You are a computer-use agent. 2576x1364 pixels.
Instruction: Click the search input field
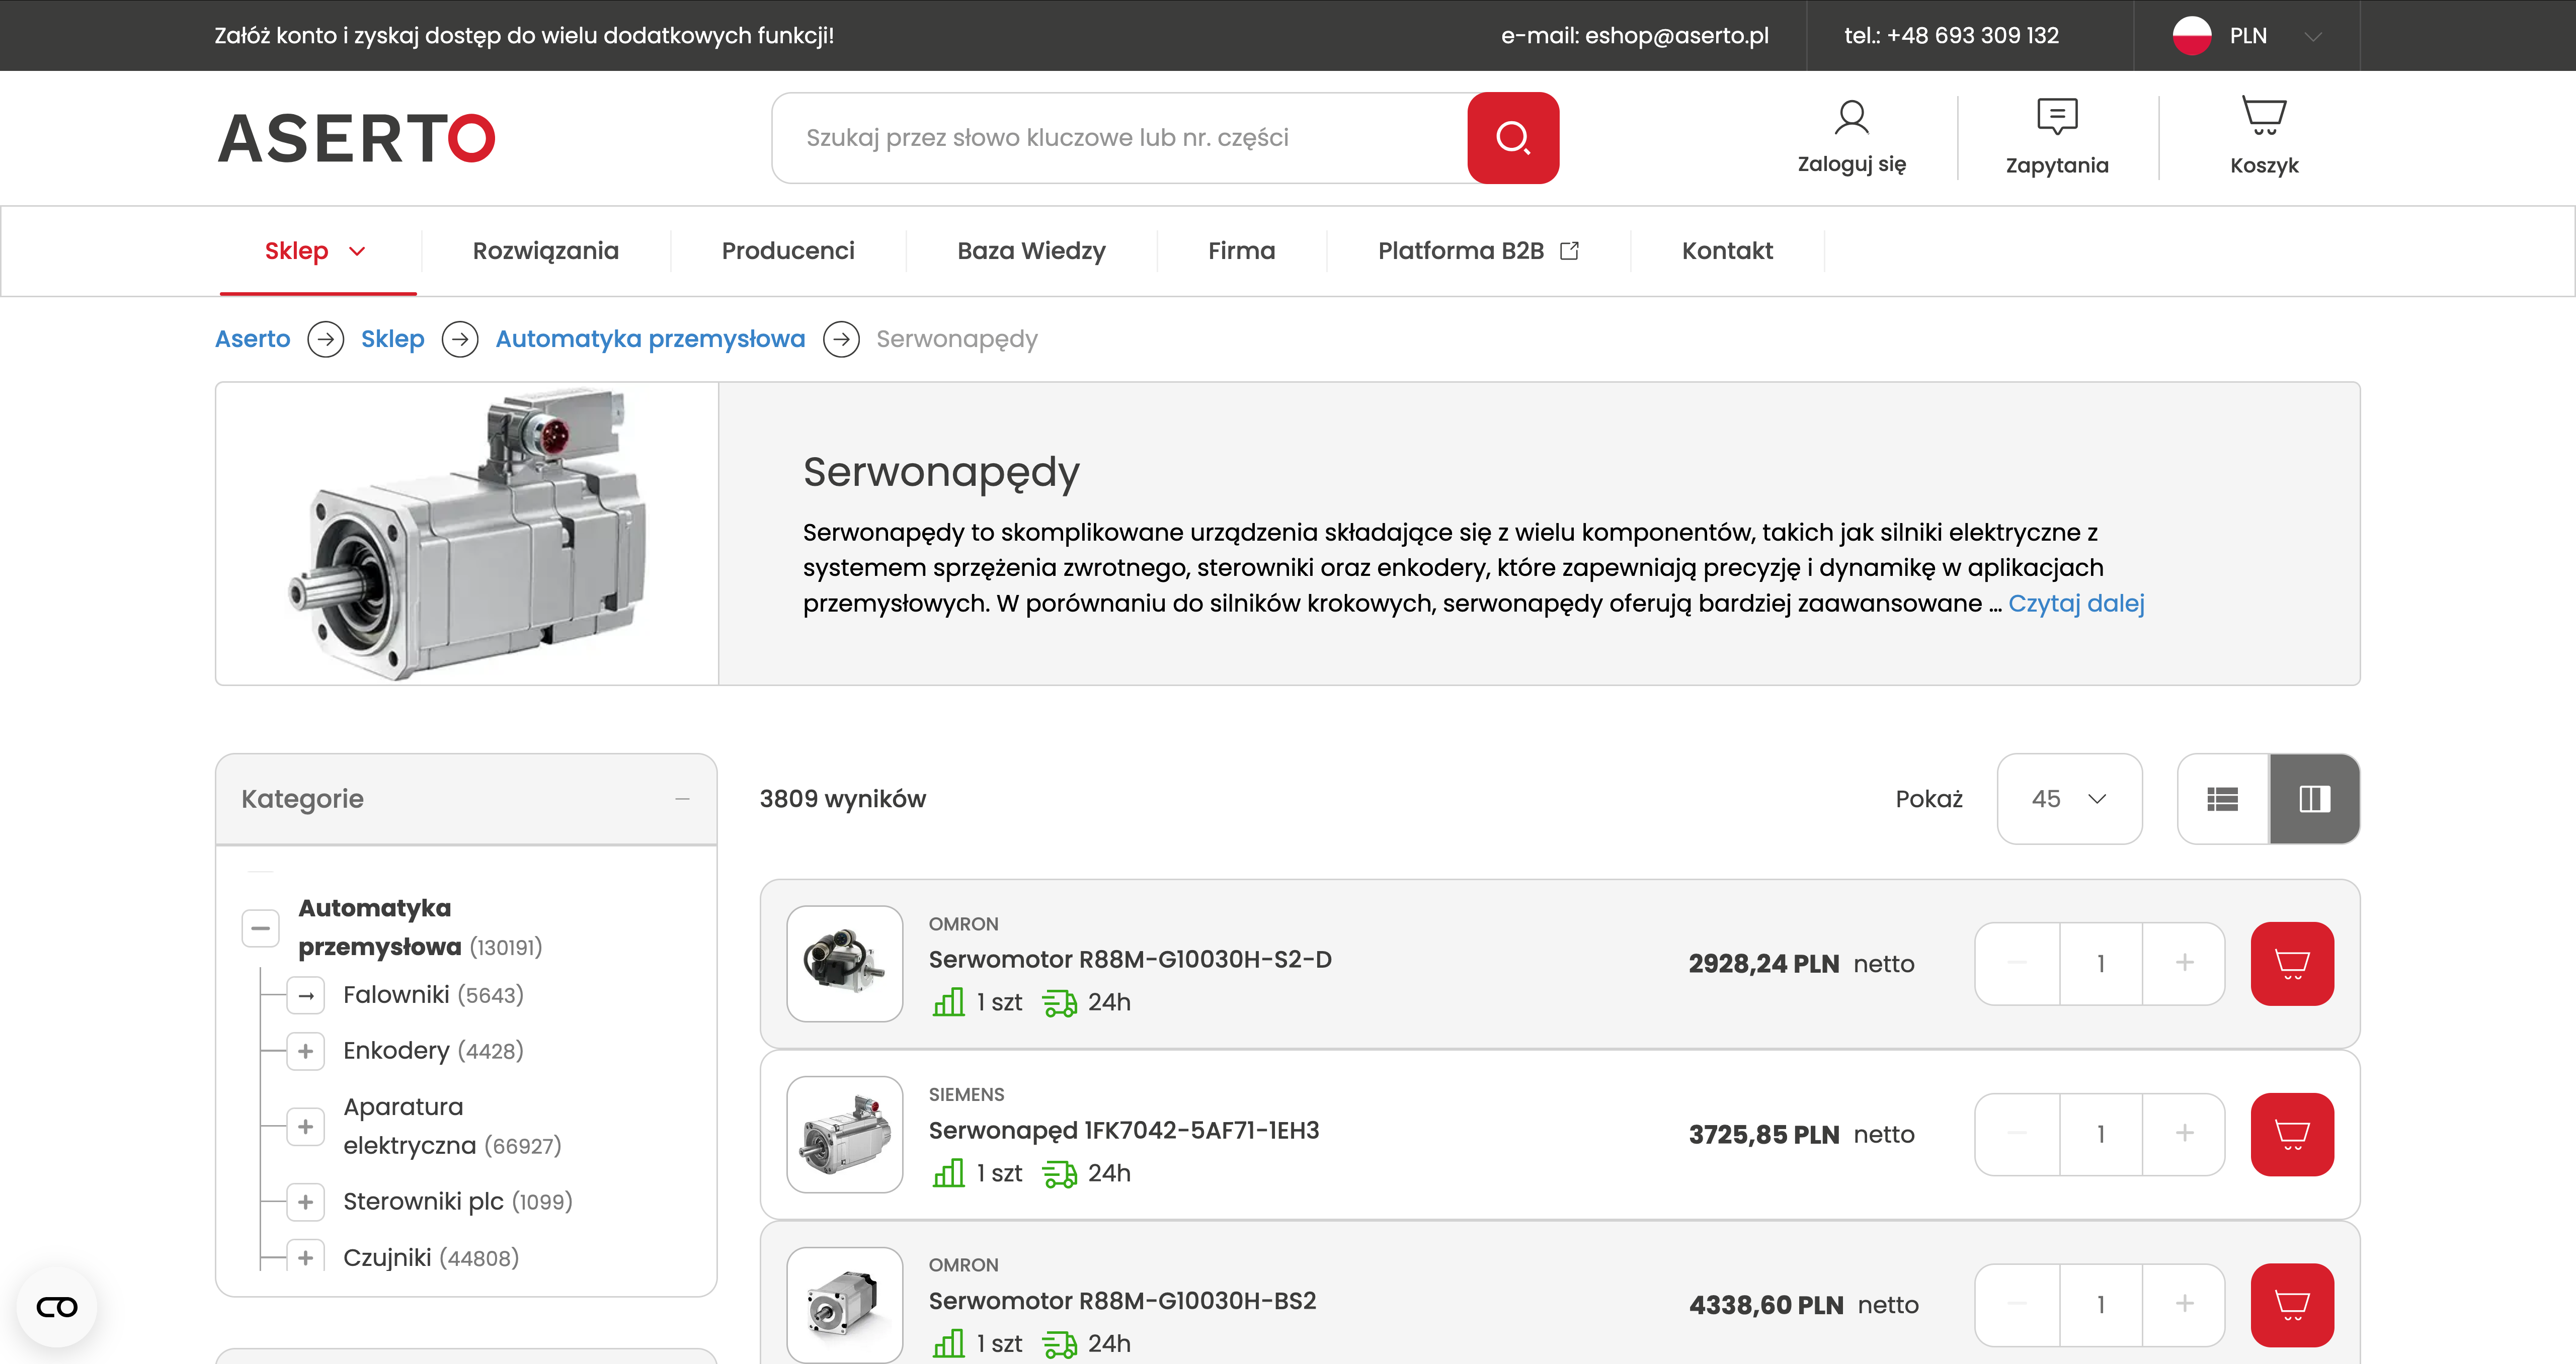tap(1120, 138)
